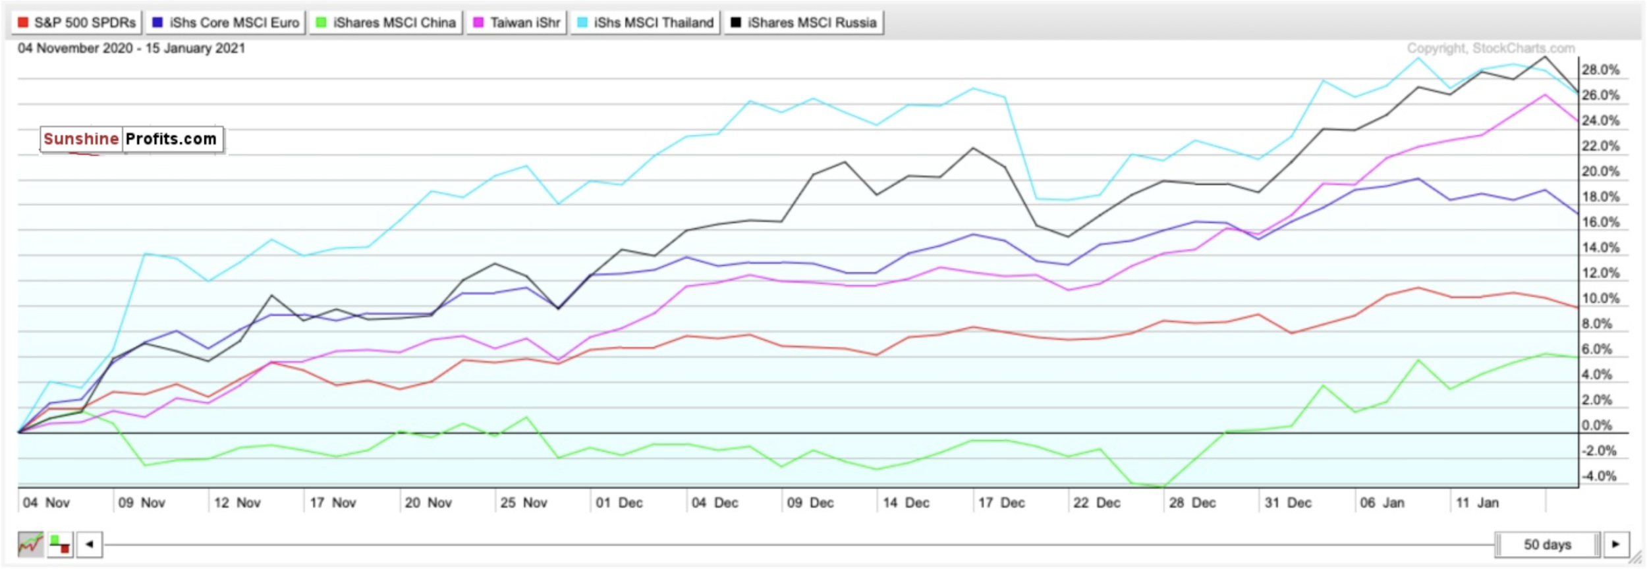Click the -4.0% axis value

coord(1599,477)
